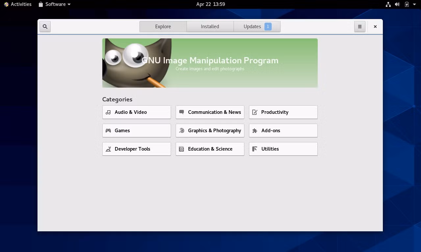Open the Communication & News category
Viewport: 421px width, 252px height.
click(210, 112)
